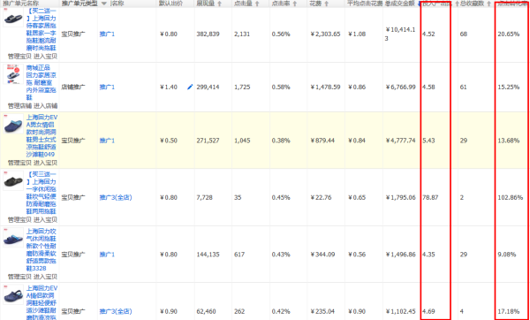Sort by 展现量 using its arrow
Viewport: 530px width, 320px height.
[x=219, y=4]
